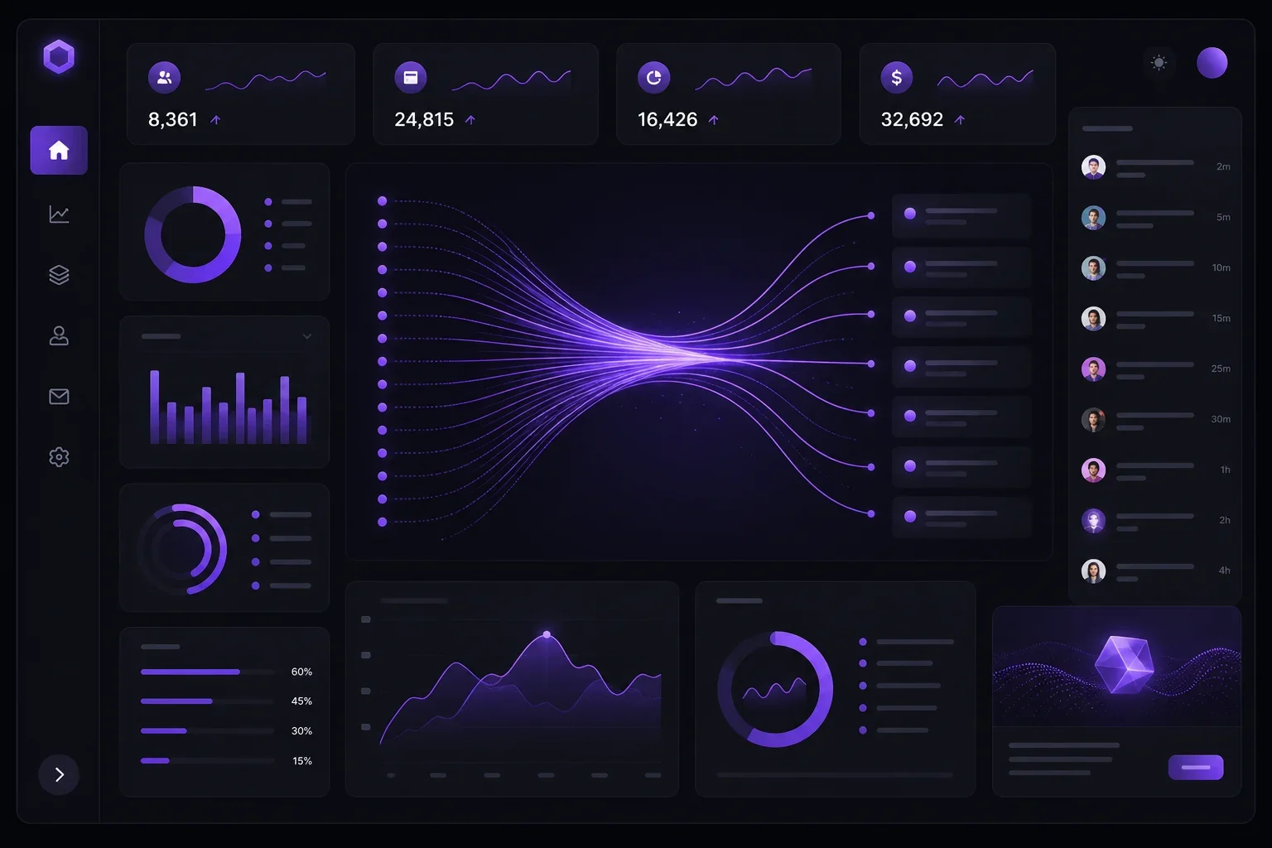1272x848 pixels.
Task: Open the Home sidebar item
Action: (59, 150)
